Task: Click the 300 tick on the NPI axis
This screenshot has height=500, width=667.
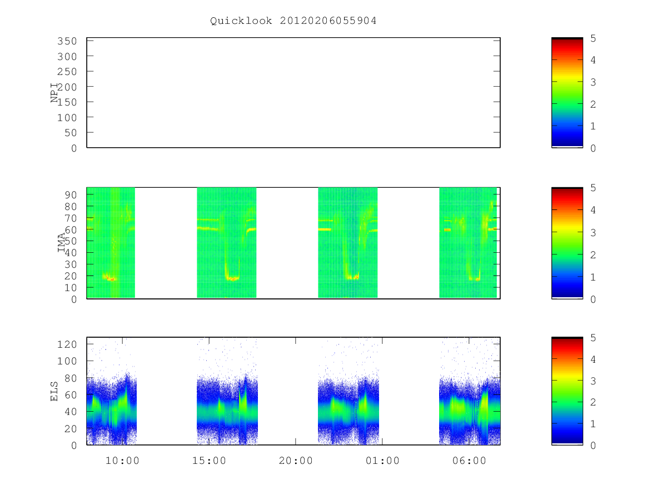Action: pos(66,57)
